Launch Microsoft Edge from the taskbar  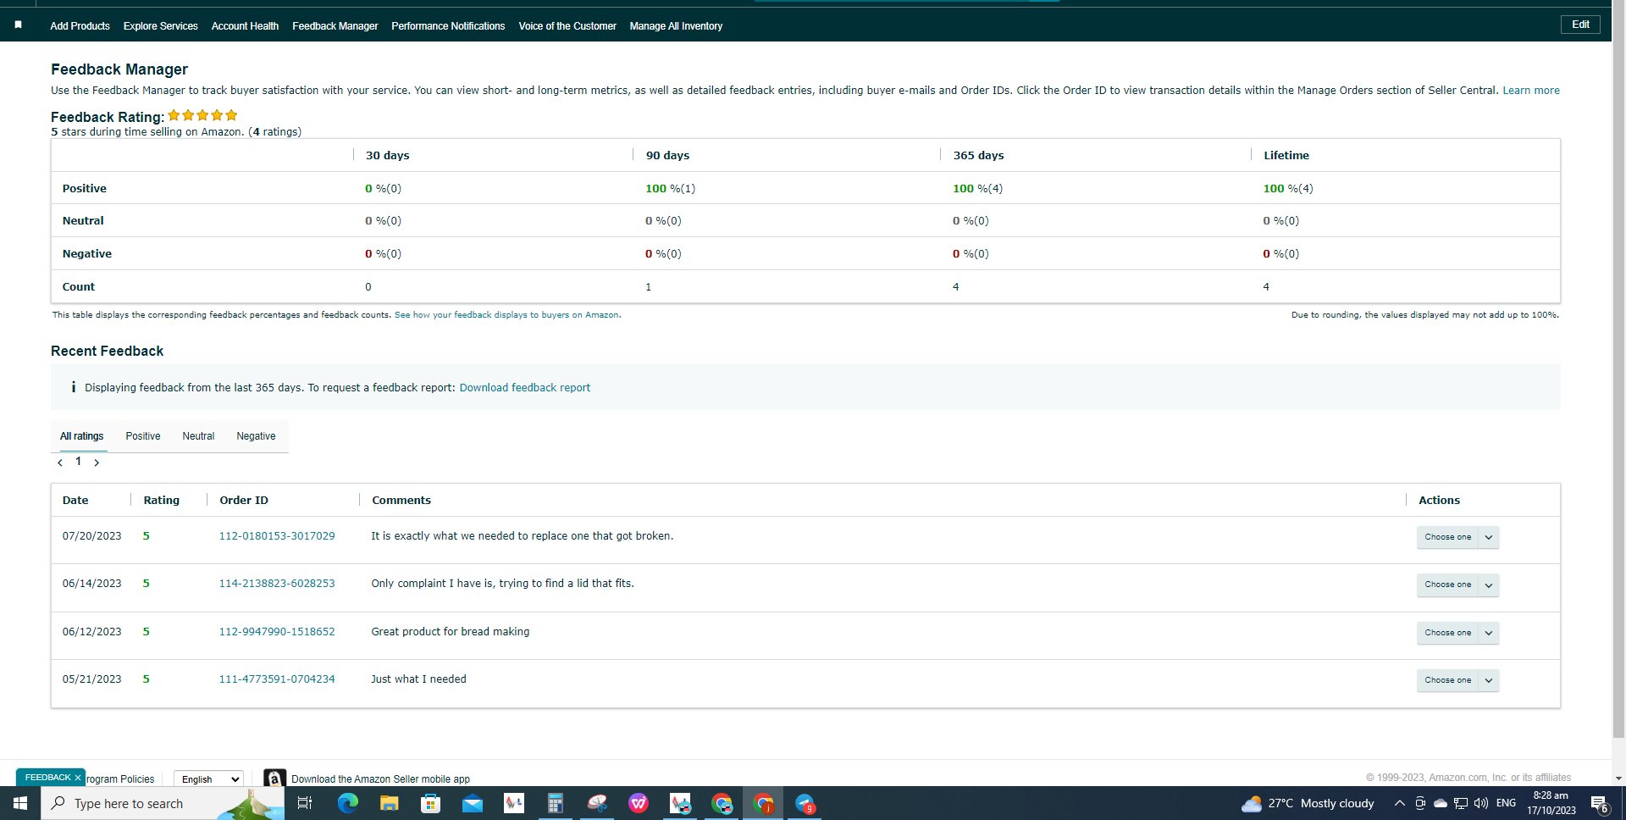click(347, 803)
